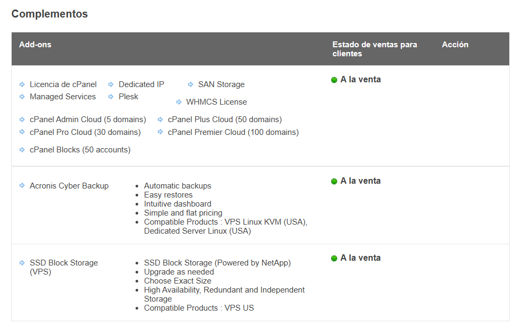Click green status dot in SSD Block Storage row
The height and width of the screenshot is (334, 522).
pos(334,259)
